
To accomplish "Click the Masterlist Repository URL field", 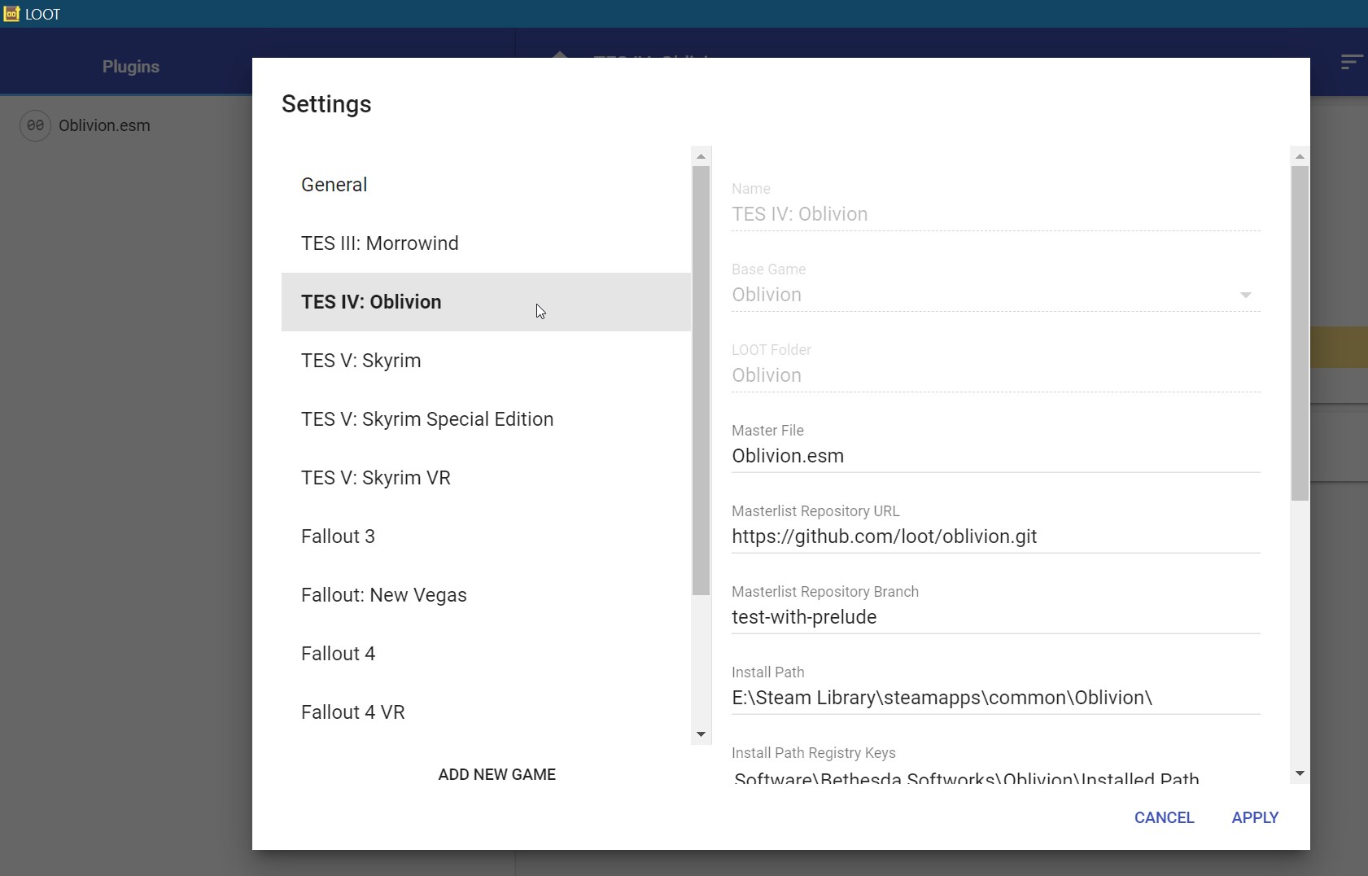I will click(x=936, y=537).
